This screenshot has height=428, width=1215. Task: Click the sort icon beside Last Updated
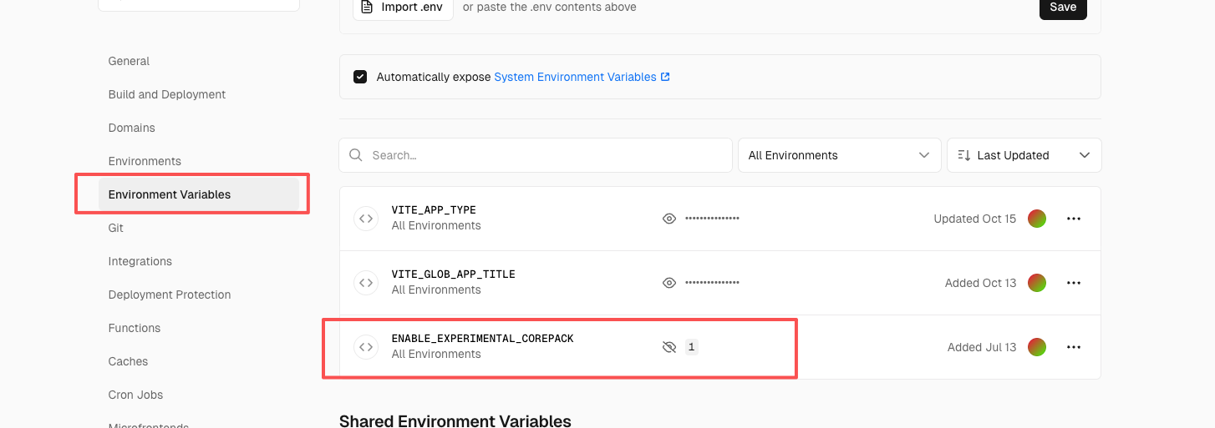pyautogui.click(x=963, y=155)
